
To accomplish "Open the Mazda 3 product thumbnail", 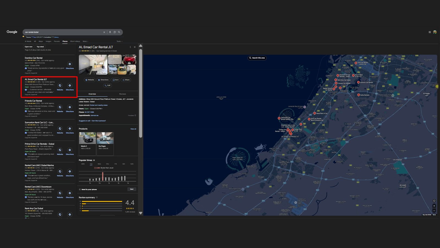I will [x=87, y=138].
